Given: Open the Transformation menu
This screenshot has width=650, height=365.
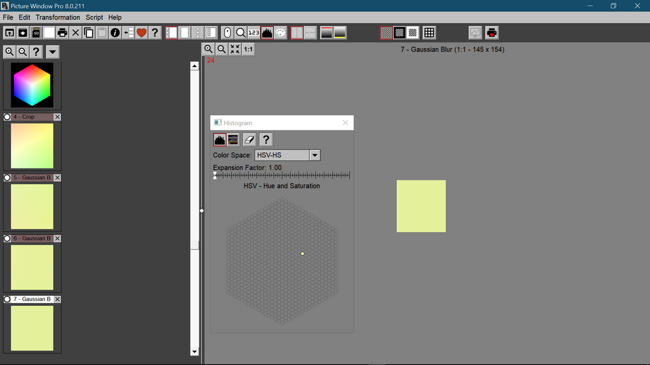Looking at the screenshot, I should point(58,17).
